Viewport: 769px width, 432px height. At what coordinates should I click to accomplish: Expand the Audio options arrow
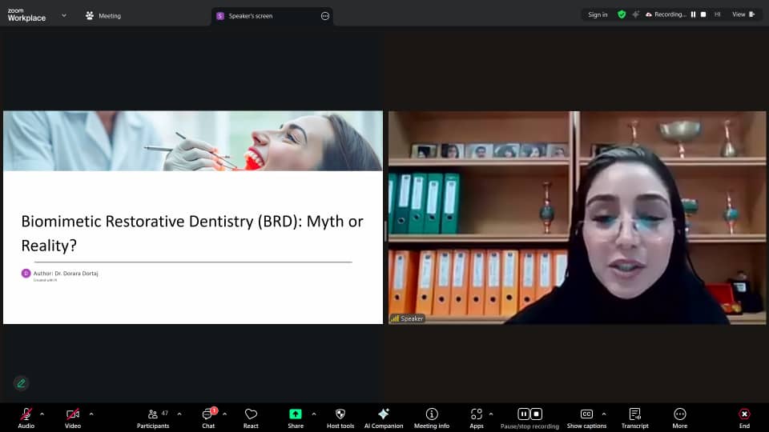(42, 414)
